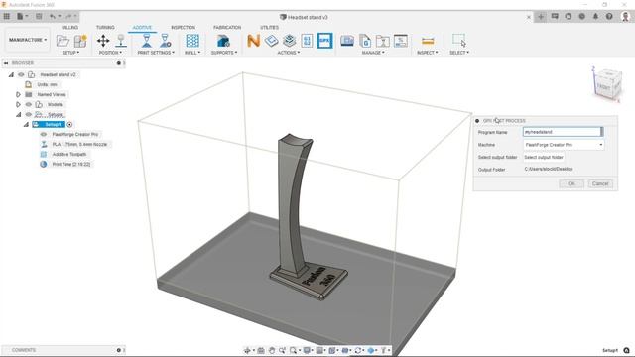
Task: Click the job status clock icon
Action: [x=582, y=16]
